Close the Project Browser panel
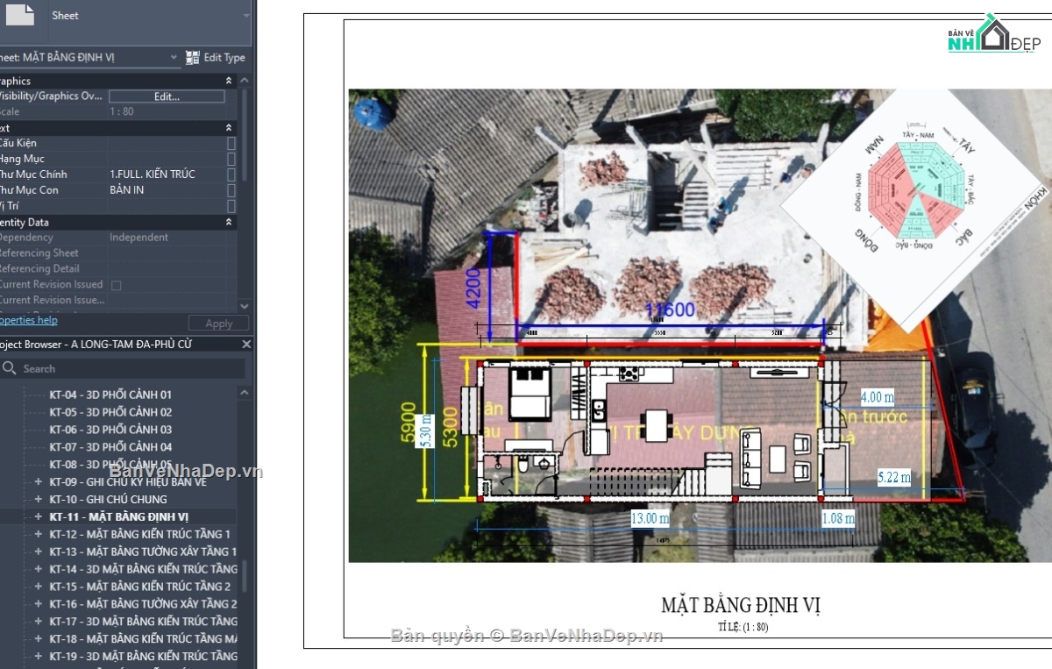1052x669 pixels. pyautogui.click(x=246, y=345)
